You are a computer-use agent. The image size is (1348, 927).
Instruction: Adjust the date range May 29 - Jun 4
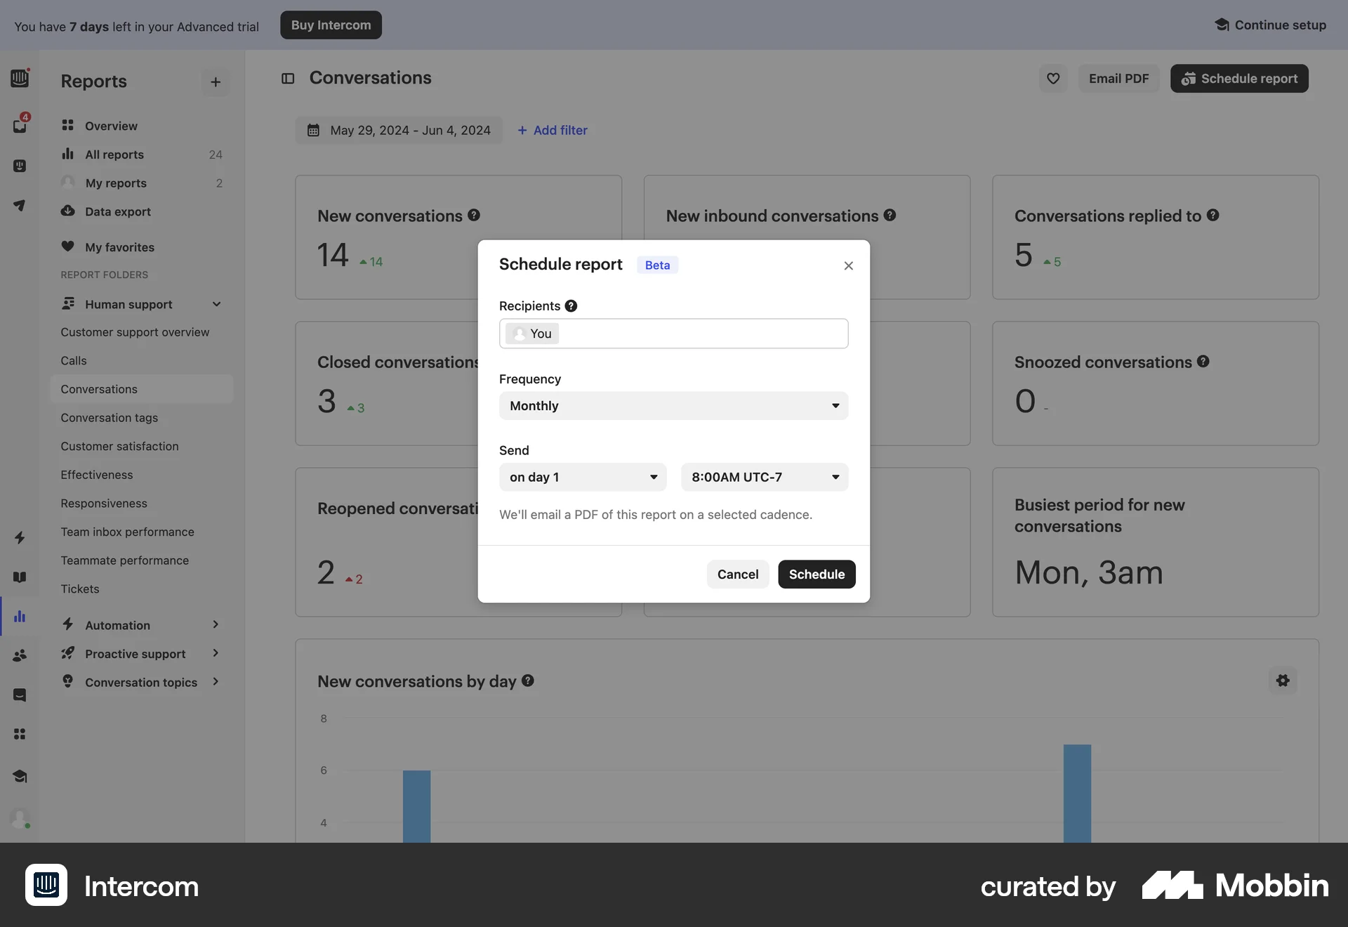pyautogui.click(x=399, y=130)
